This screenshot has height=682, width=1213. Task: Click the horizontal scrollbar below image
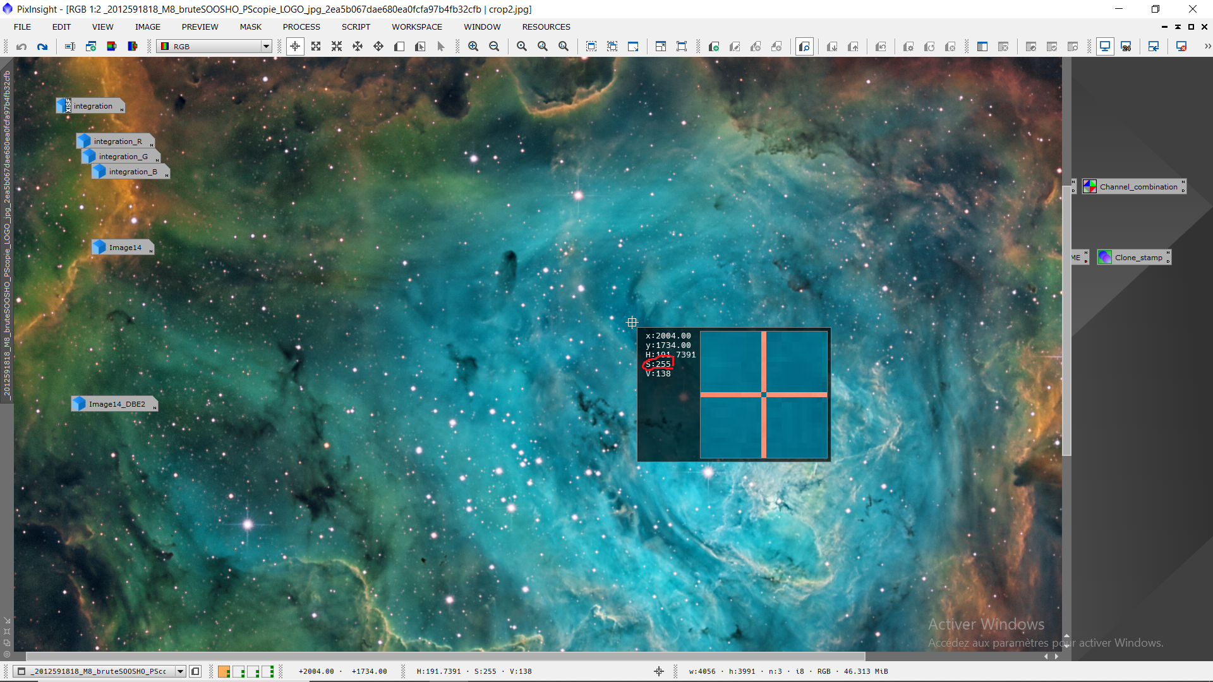point(442,656)
